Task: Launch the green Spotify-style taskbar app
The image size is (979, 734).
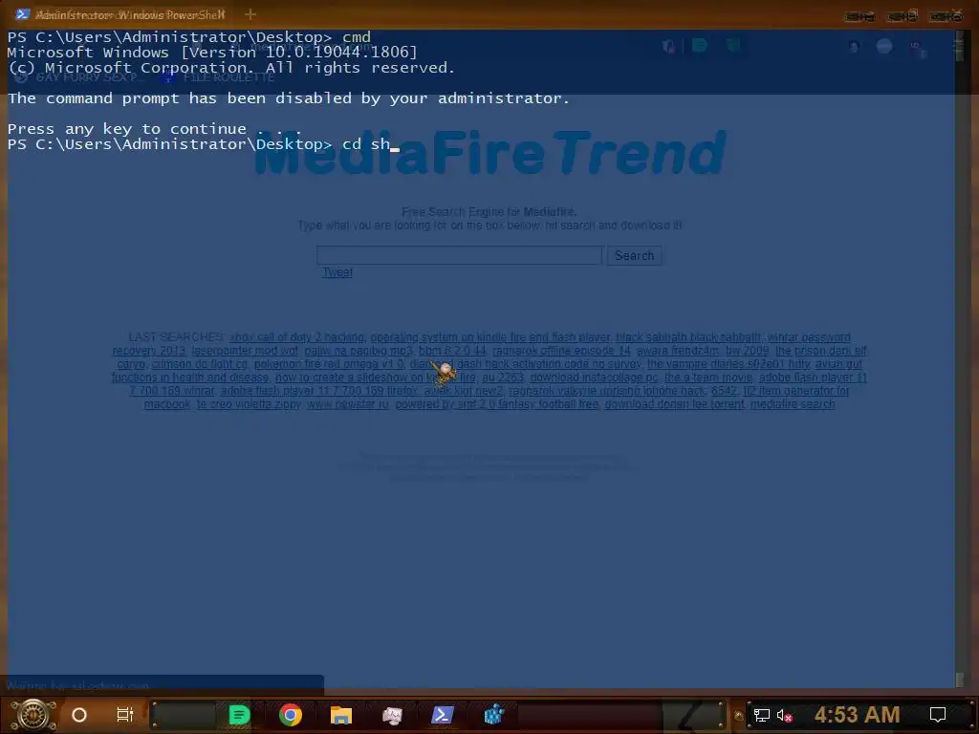Action: pyautogui.click(x=239, y=715)
